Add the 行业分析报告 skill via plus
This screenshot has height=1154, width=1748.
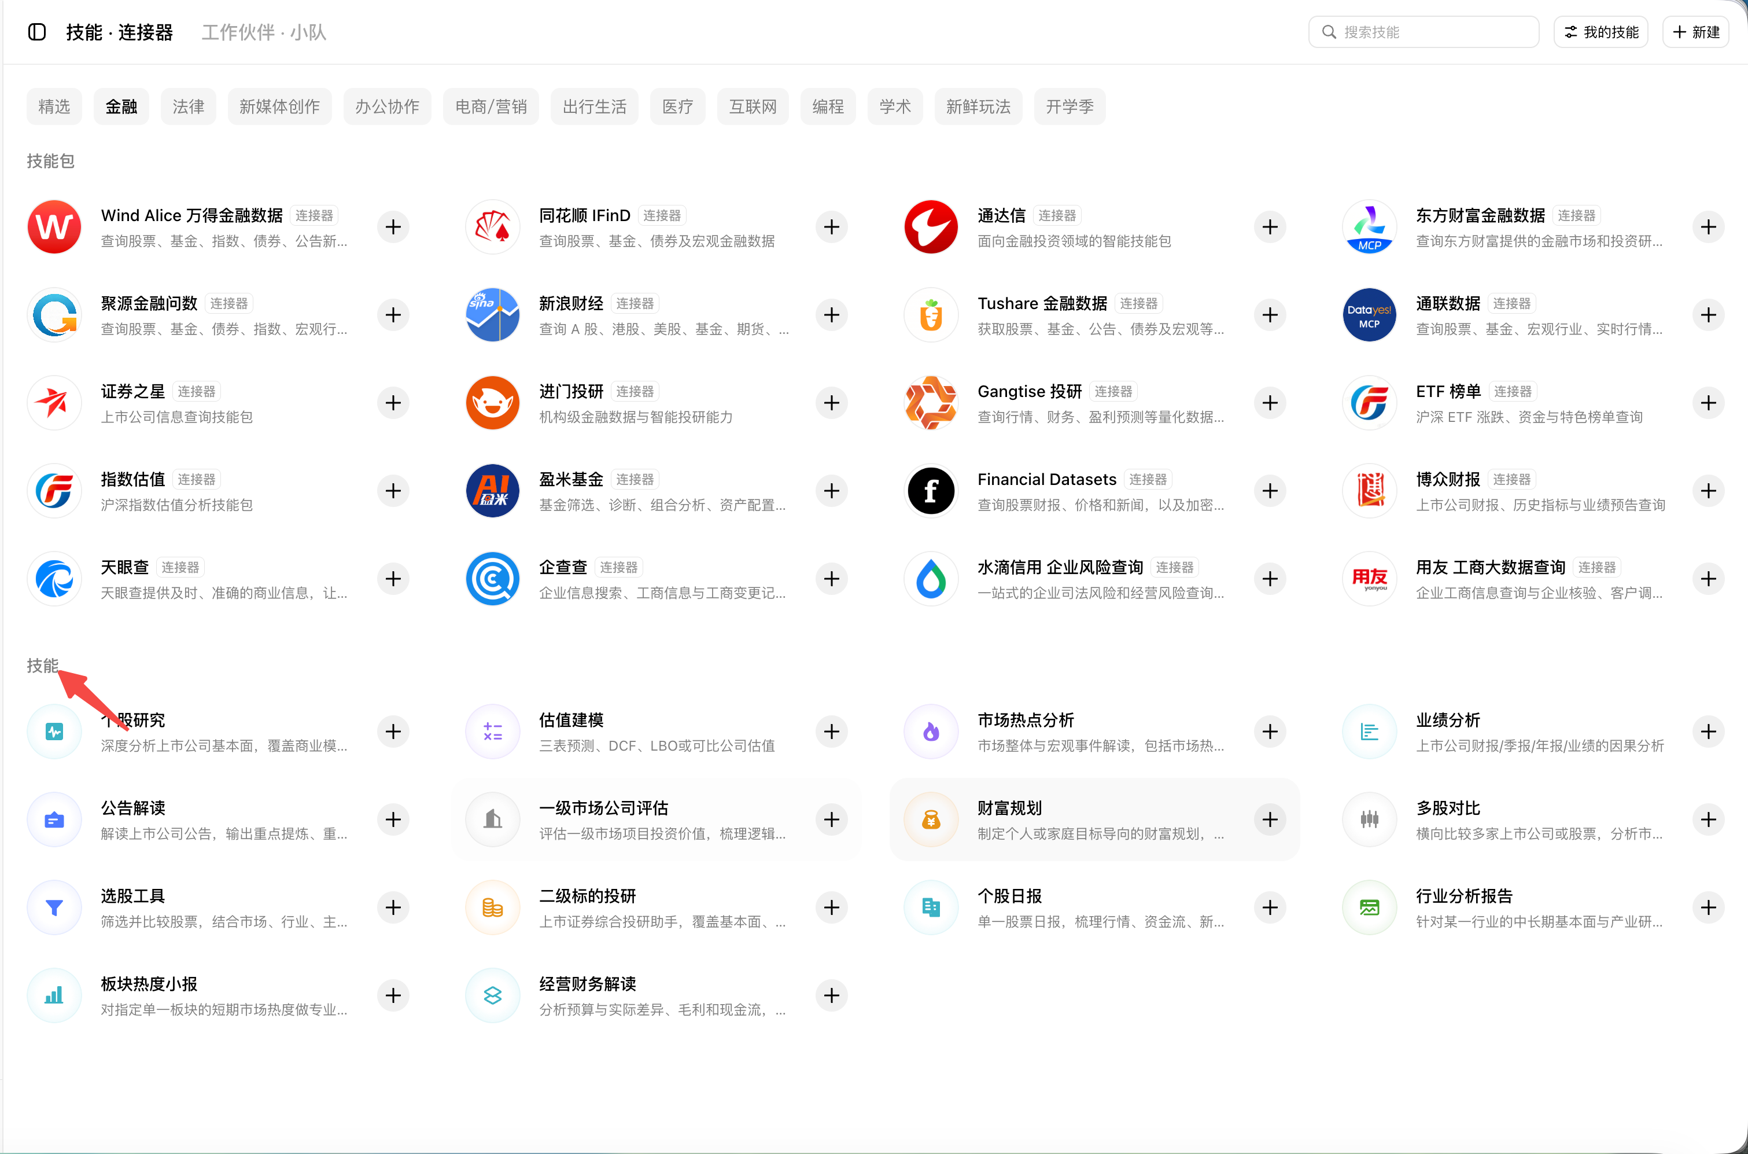pos(1708,907)
